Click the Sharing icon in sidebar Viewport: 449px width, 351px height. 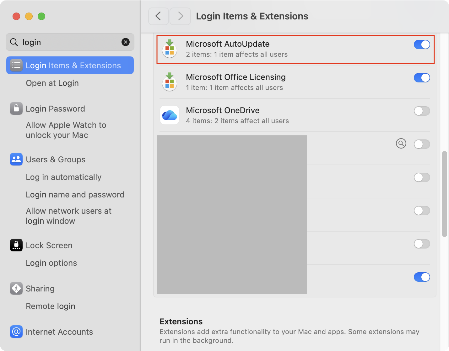click(x=16, y=288)
